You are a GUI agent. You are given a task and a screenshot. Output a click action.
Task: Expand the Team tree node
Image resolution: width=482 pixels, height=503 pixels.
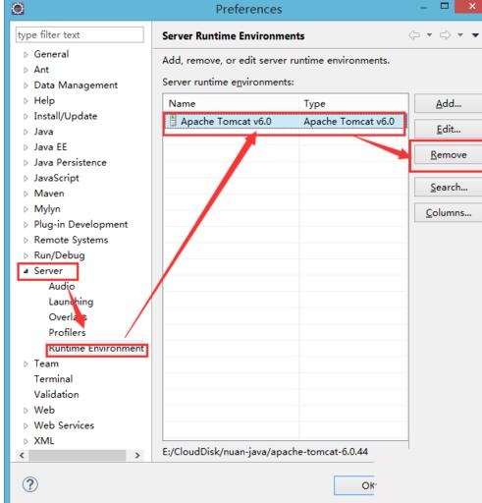pyautogui.click(x=26, y=363)
